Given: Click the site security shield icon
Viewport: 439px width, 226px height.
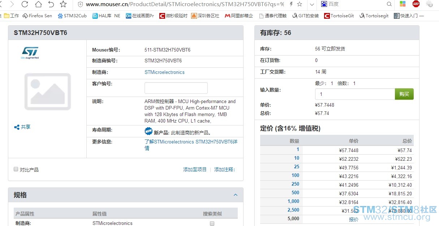Looking at the screenshot, I should (80, 4).
